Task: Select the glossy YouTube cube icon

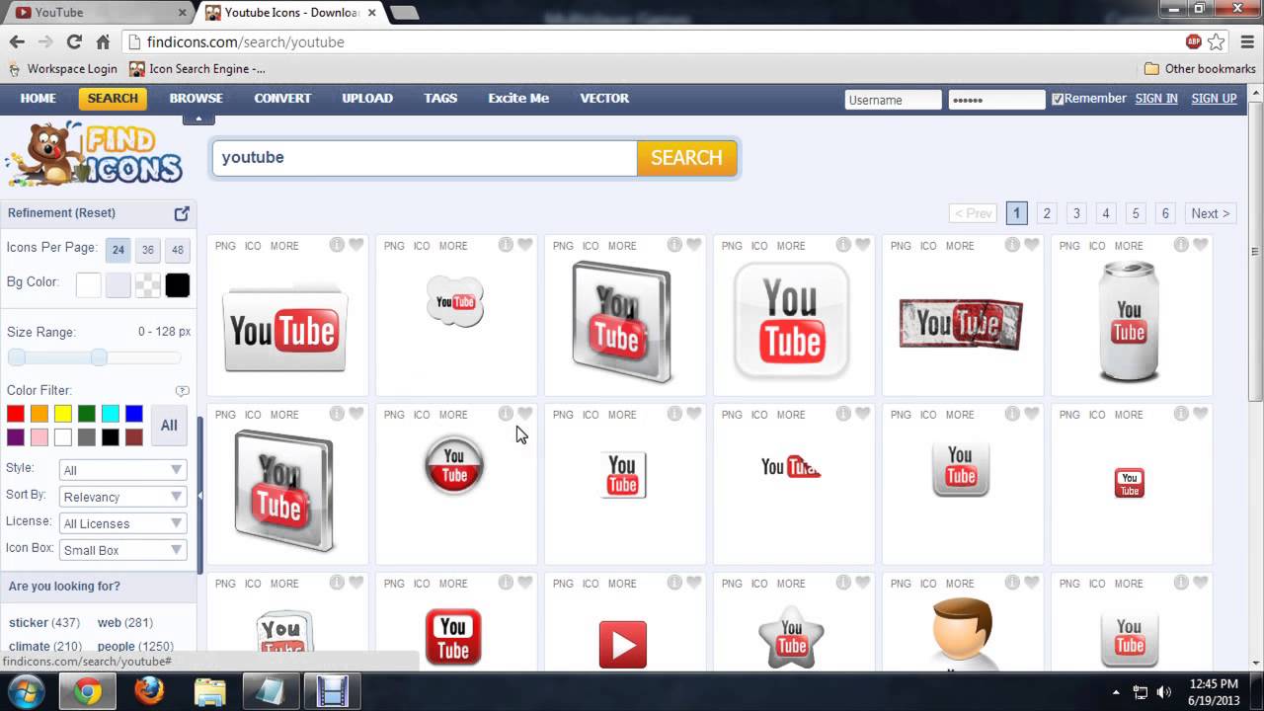Action: pyautogui.click(x=284, y=491)
